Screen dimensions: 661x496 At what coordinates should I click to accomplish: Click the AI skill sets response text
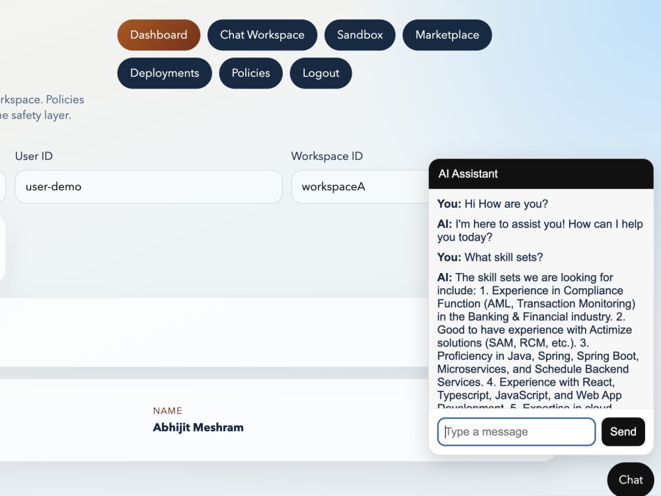point(538,341)
